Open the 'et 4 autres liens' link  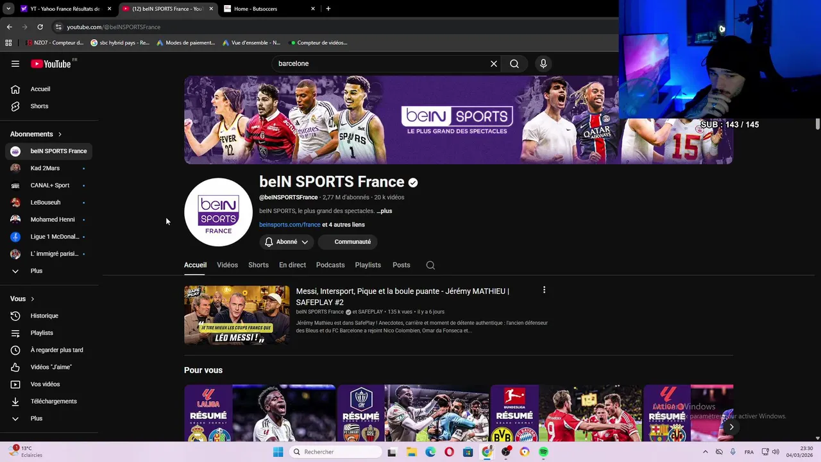point(343,225)
